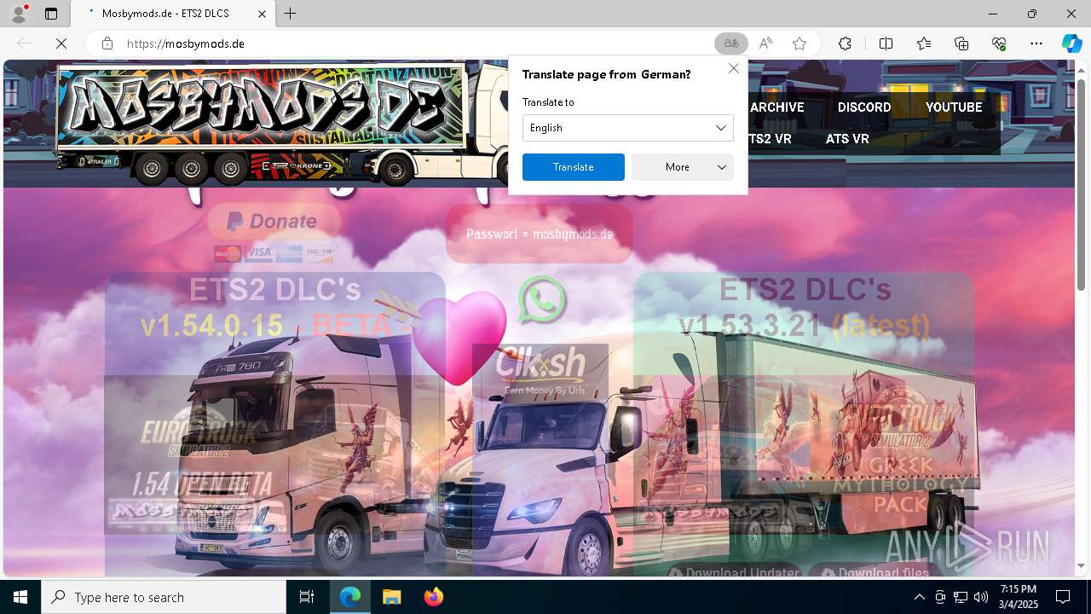This screenshot has height=614, width=1091.
Task: Open Edge Settings and more menu
Action: click(x=1036, y=43)
